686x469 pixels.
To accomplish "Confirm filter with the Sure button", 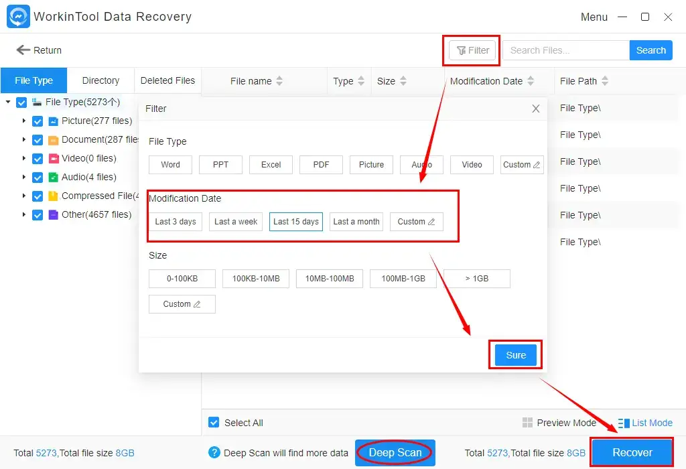I will coord(515,355).
